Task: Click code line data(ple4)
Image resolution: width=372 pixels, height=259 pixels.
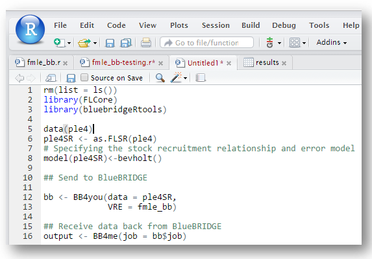Action: pyautogui.click(x=68, y=129)
